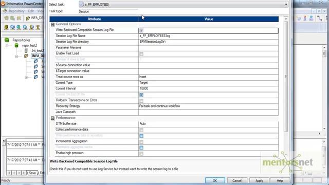Open the Select task dropdown
Viewport: 329px width, 185px height.
tap(286, 4)
